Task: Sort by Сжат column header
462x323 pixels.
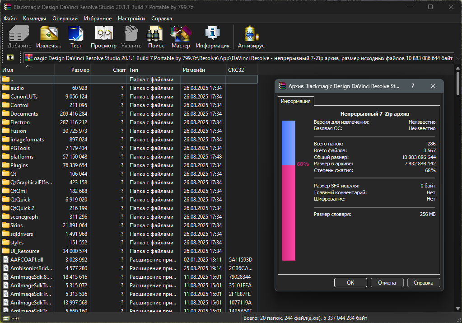Action: [109, 70]
